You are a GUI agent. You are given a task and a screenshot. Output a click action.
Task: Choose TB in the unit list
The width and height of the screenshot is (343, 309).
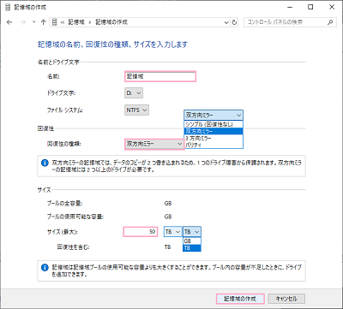tap(192, 248)
